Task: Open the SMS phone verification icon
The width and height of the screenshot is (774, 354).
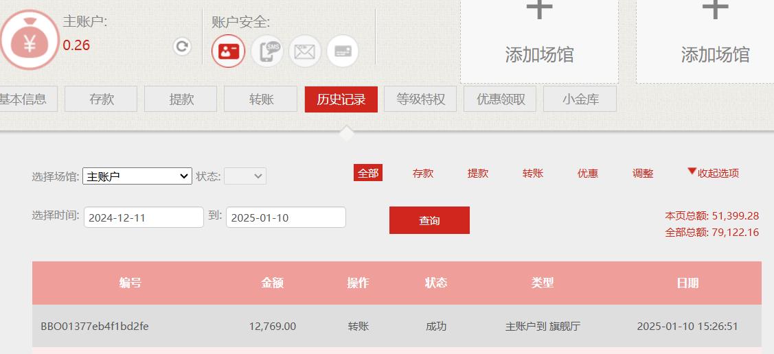Action: tap(267, 51)
